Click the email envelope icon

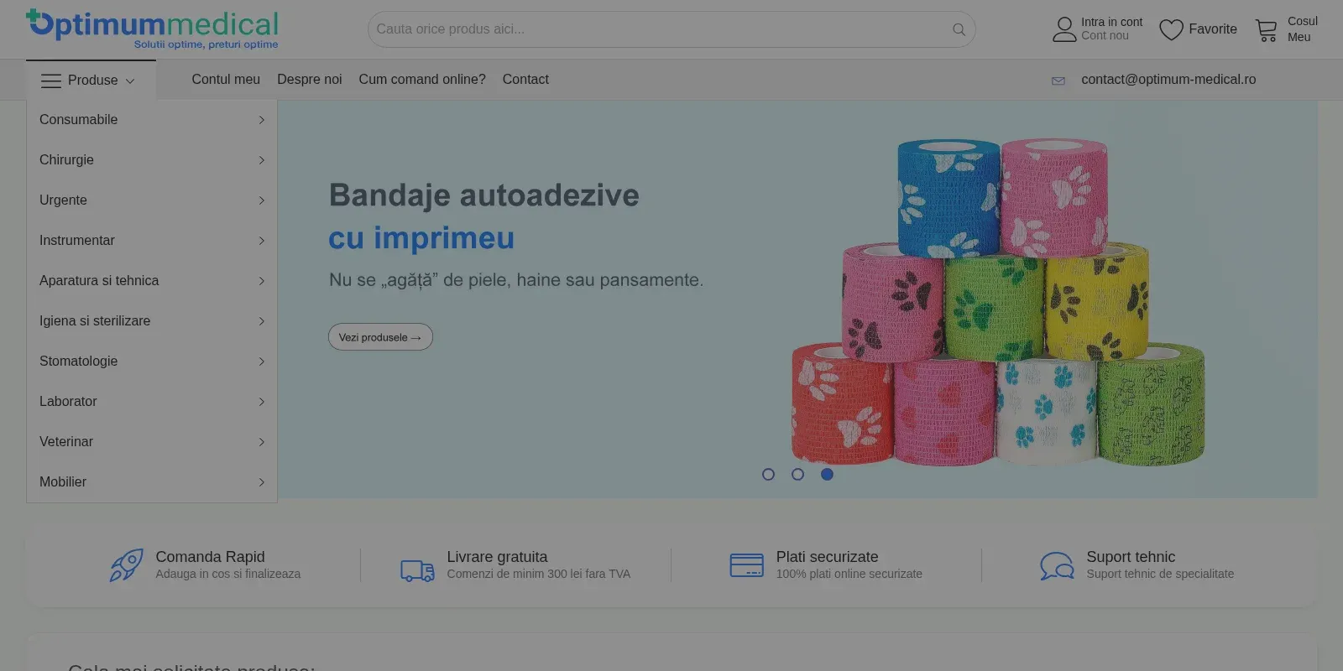1058,81
